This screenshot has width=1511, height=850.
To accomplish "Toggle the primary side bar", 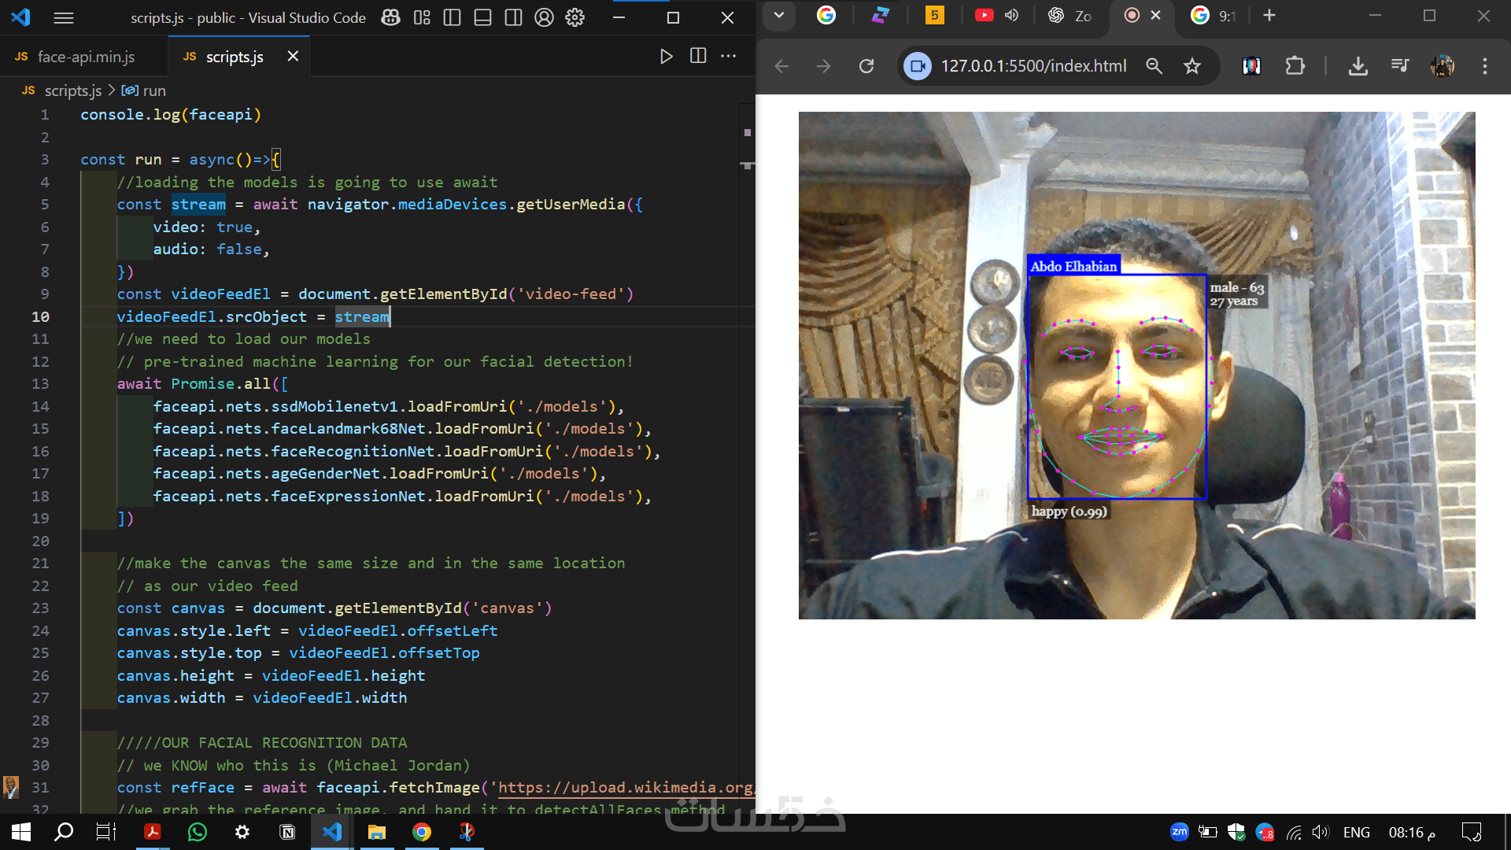I will (x=452, y=17).
